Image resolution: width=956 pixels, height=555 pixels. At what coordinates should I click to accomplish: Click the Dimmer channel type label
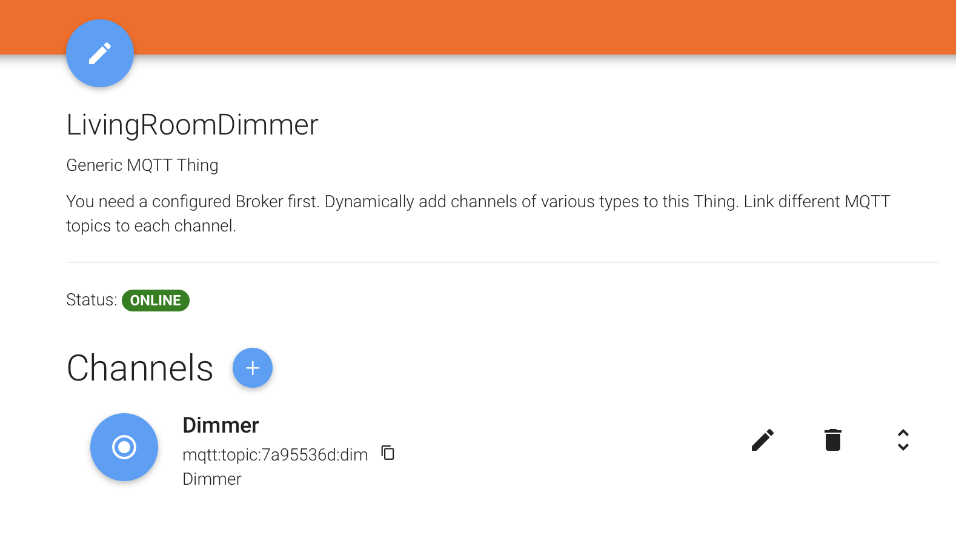tap(212, 479)
